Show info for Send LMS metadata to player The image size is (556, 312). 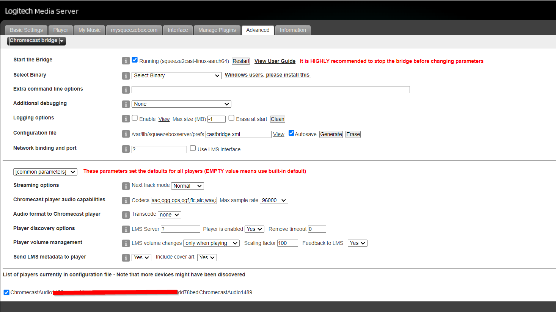coord(126,258)
